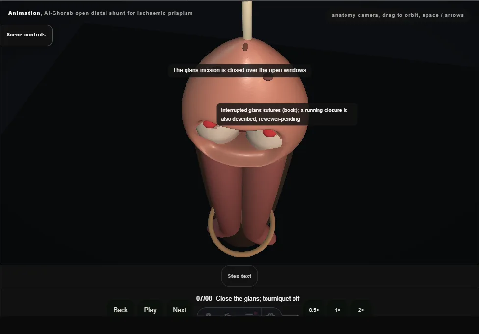479x334 pixels.
Task: Click the 'anatomy camera, drag to orbit' hint
Action: (398, 15)
